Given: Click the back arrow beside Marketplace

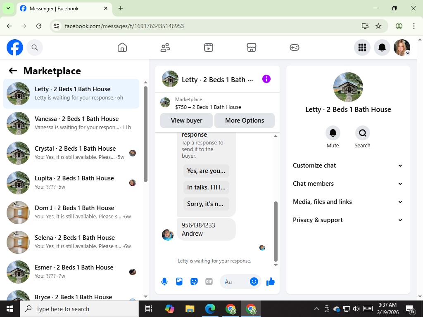Looking at the screenshot, I should pos(13,71).
